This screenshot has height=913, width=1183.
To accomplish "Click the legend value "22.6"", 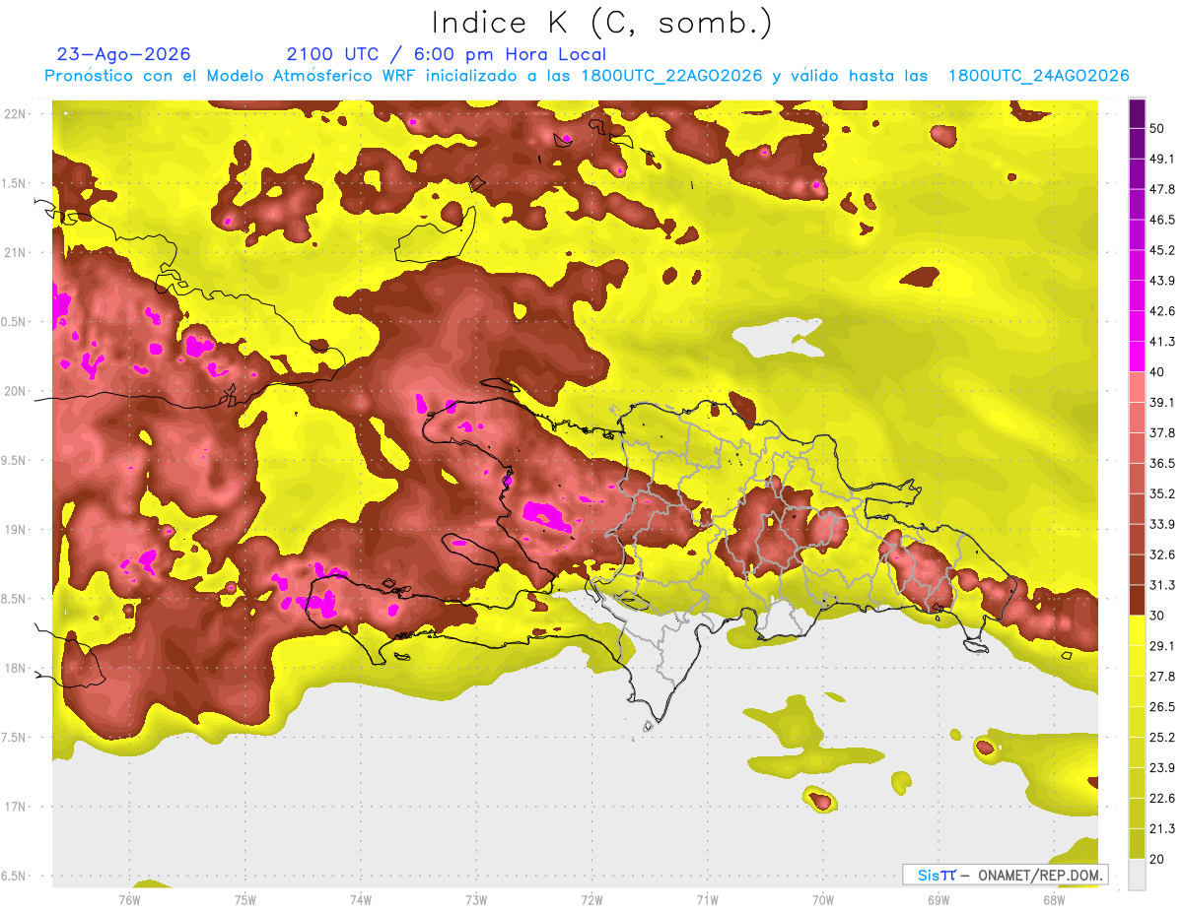I will 1161,799.
